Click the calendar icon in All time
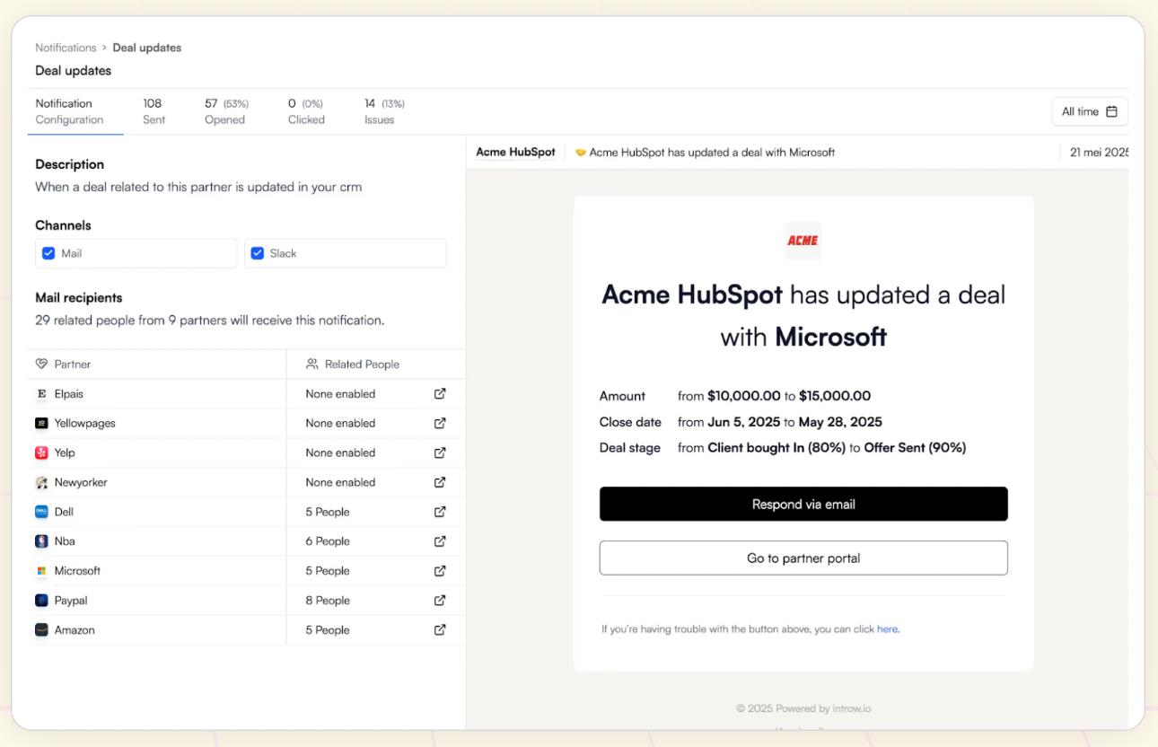Image resolution: width=1158 pixels, height=747 pixels. 1111,111
